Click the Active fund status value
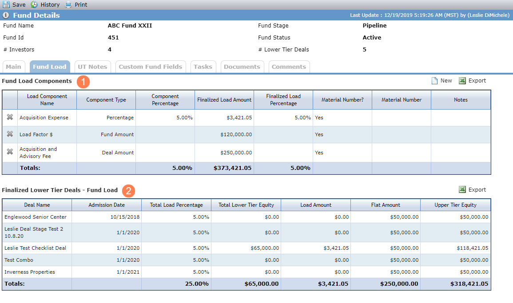 372,38
